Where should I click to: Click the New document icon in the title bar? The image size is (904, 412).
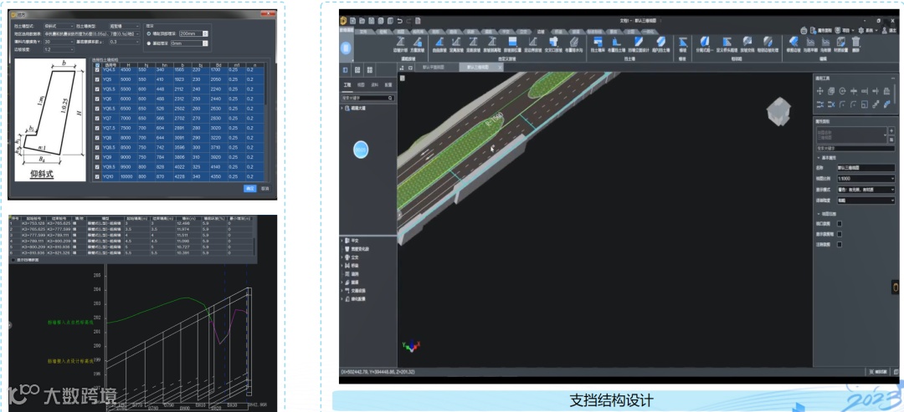[353, 21]
